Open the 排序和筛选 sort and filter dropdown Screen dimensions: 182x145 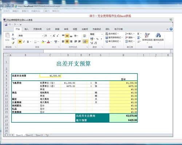coord(147,38)
